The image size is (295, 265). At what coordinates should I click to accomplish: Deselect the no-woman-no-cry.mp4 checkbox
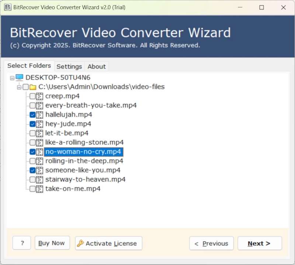pyautogui.click(x=32, y=151)
